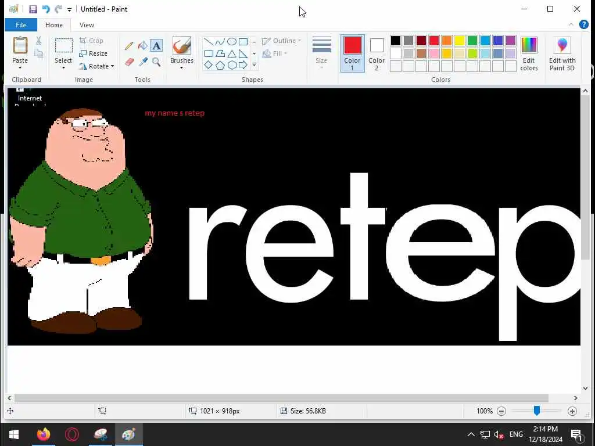This screenshot has width=595, height=446.
Task: Activate Color 2 selector
Action: pos(377,53)
